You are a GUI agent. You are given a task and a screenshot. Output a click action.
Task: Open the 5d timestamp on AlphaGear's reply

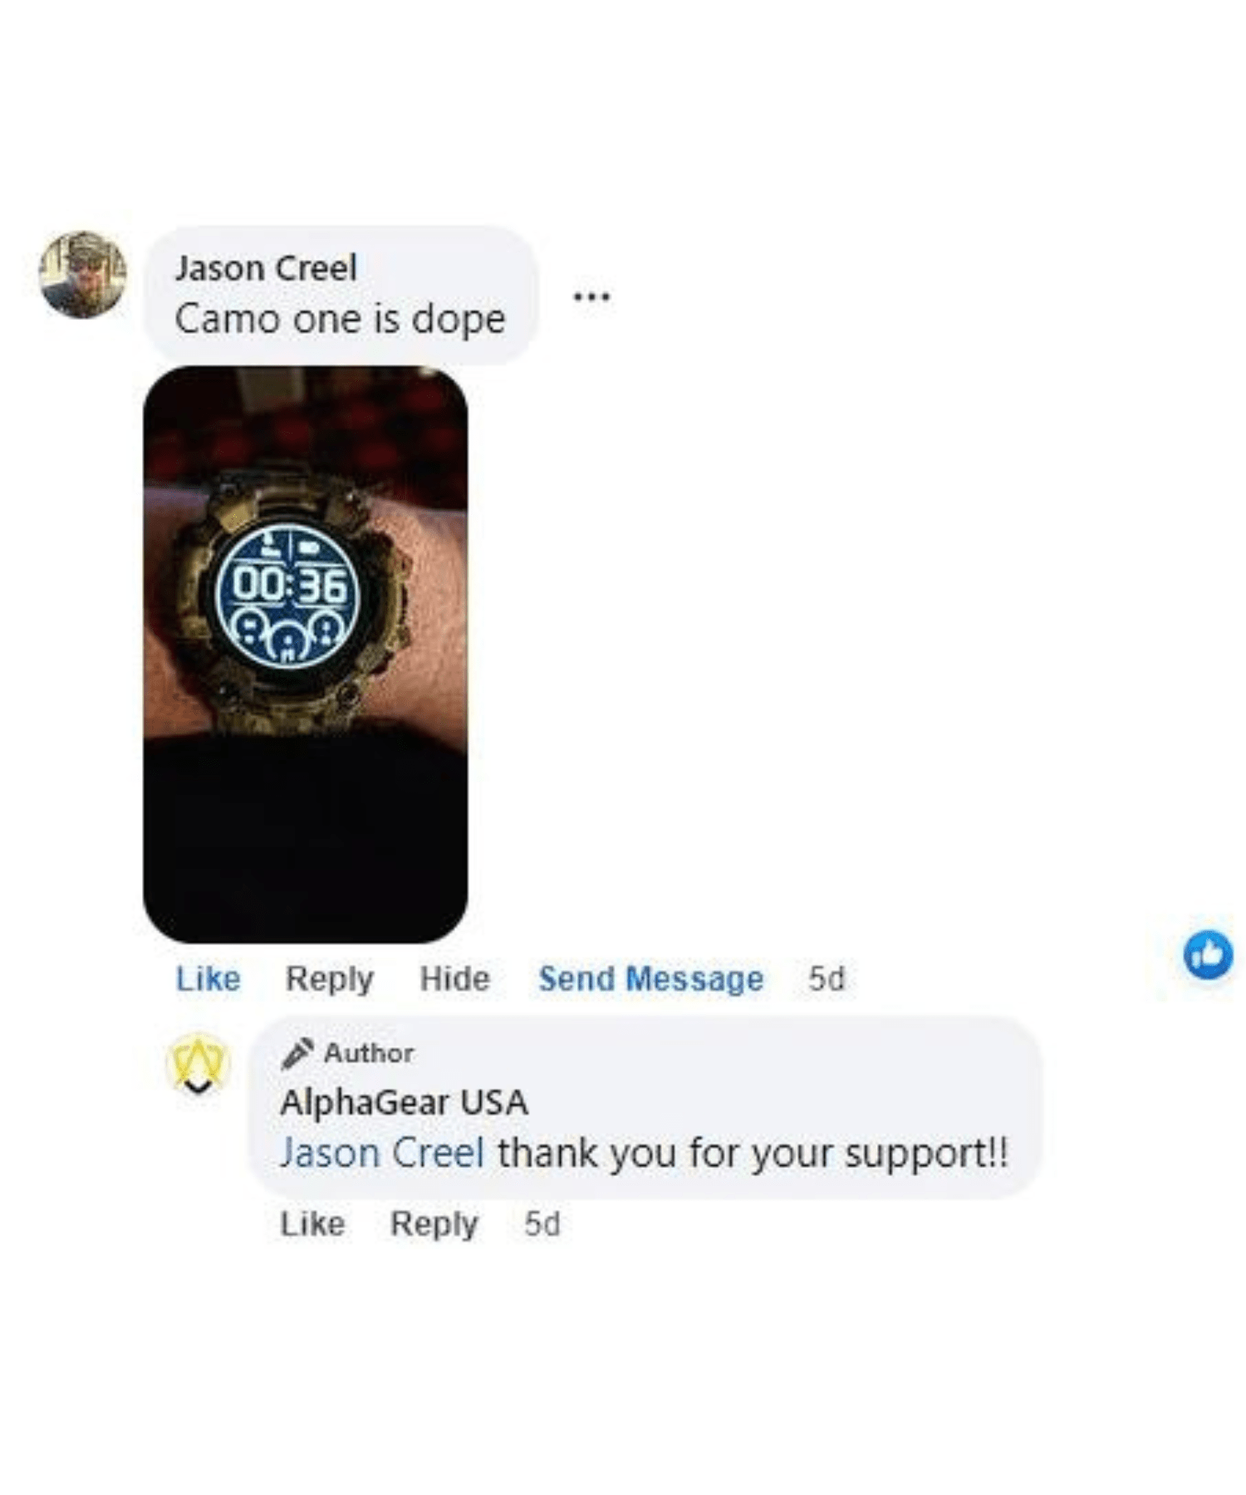tap(542, 1223)
